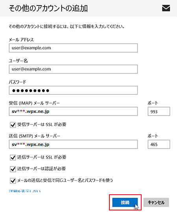Screen dimensions: 177x212
Task: Select the SMTP port field showing 465
Action: click(159, 144)
